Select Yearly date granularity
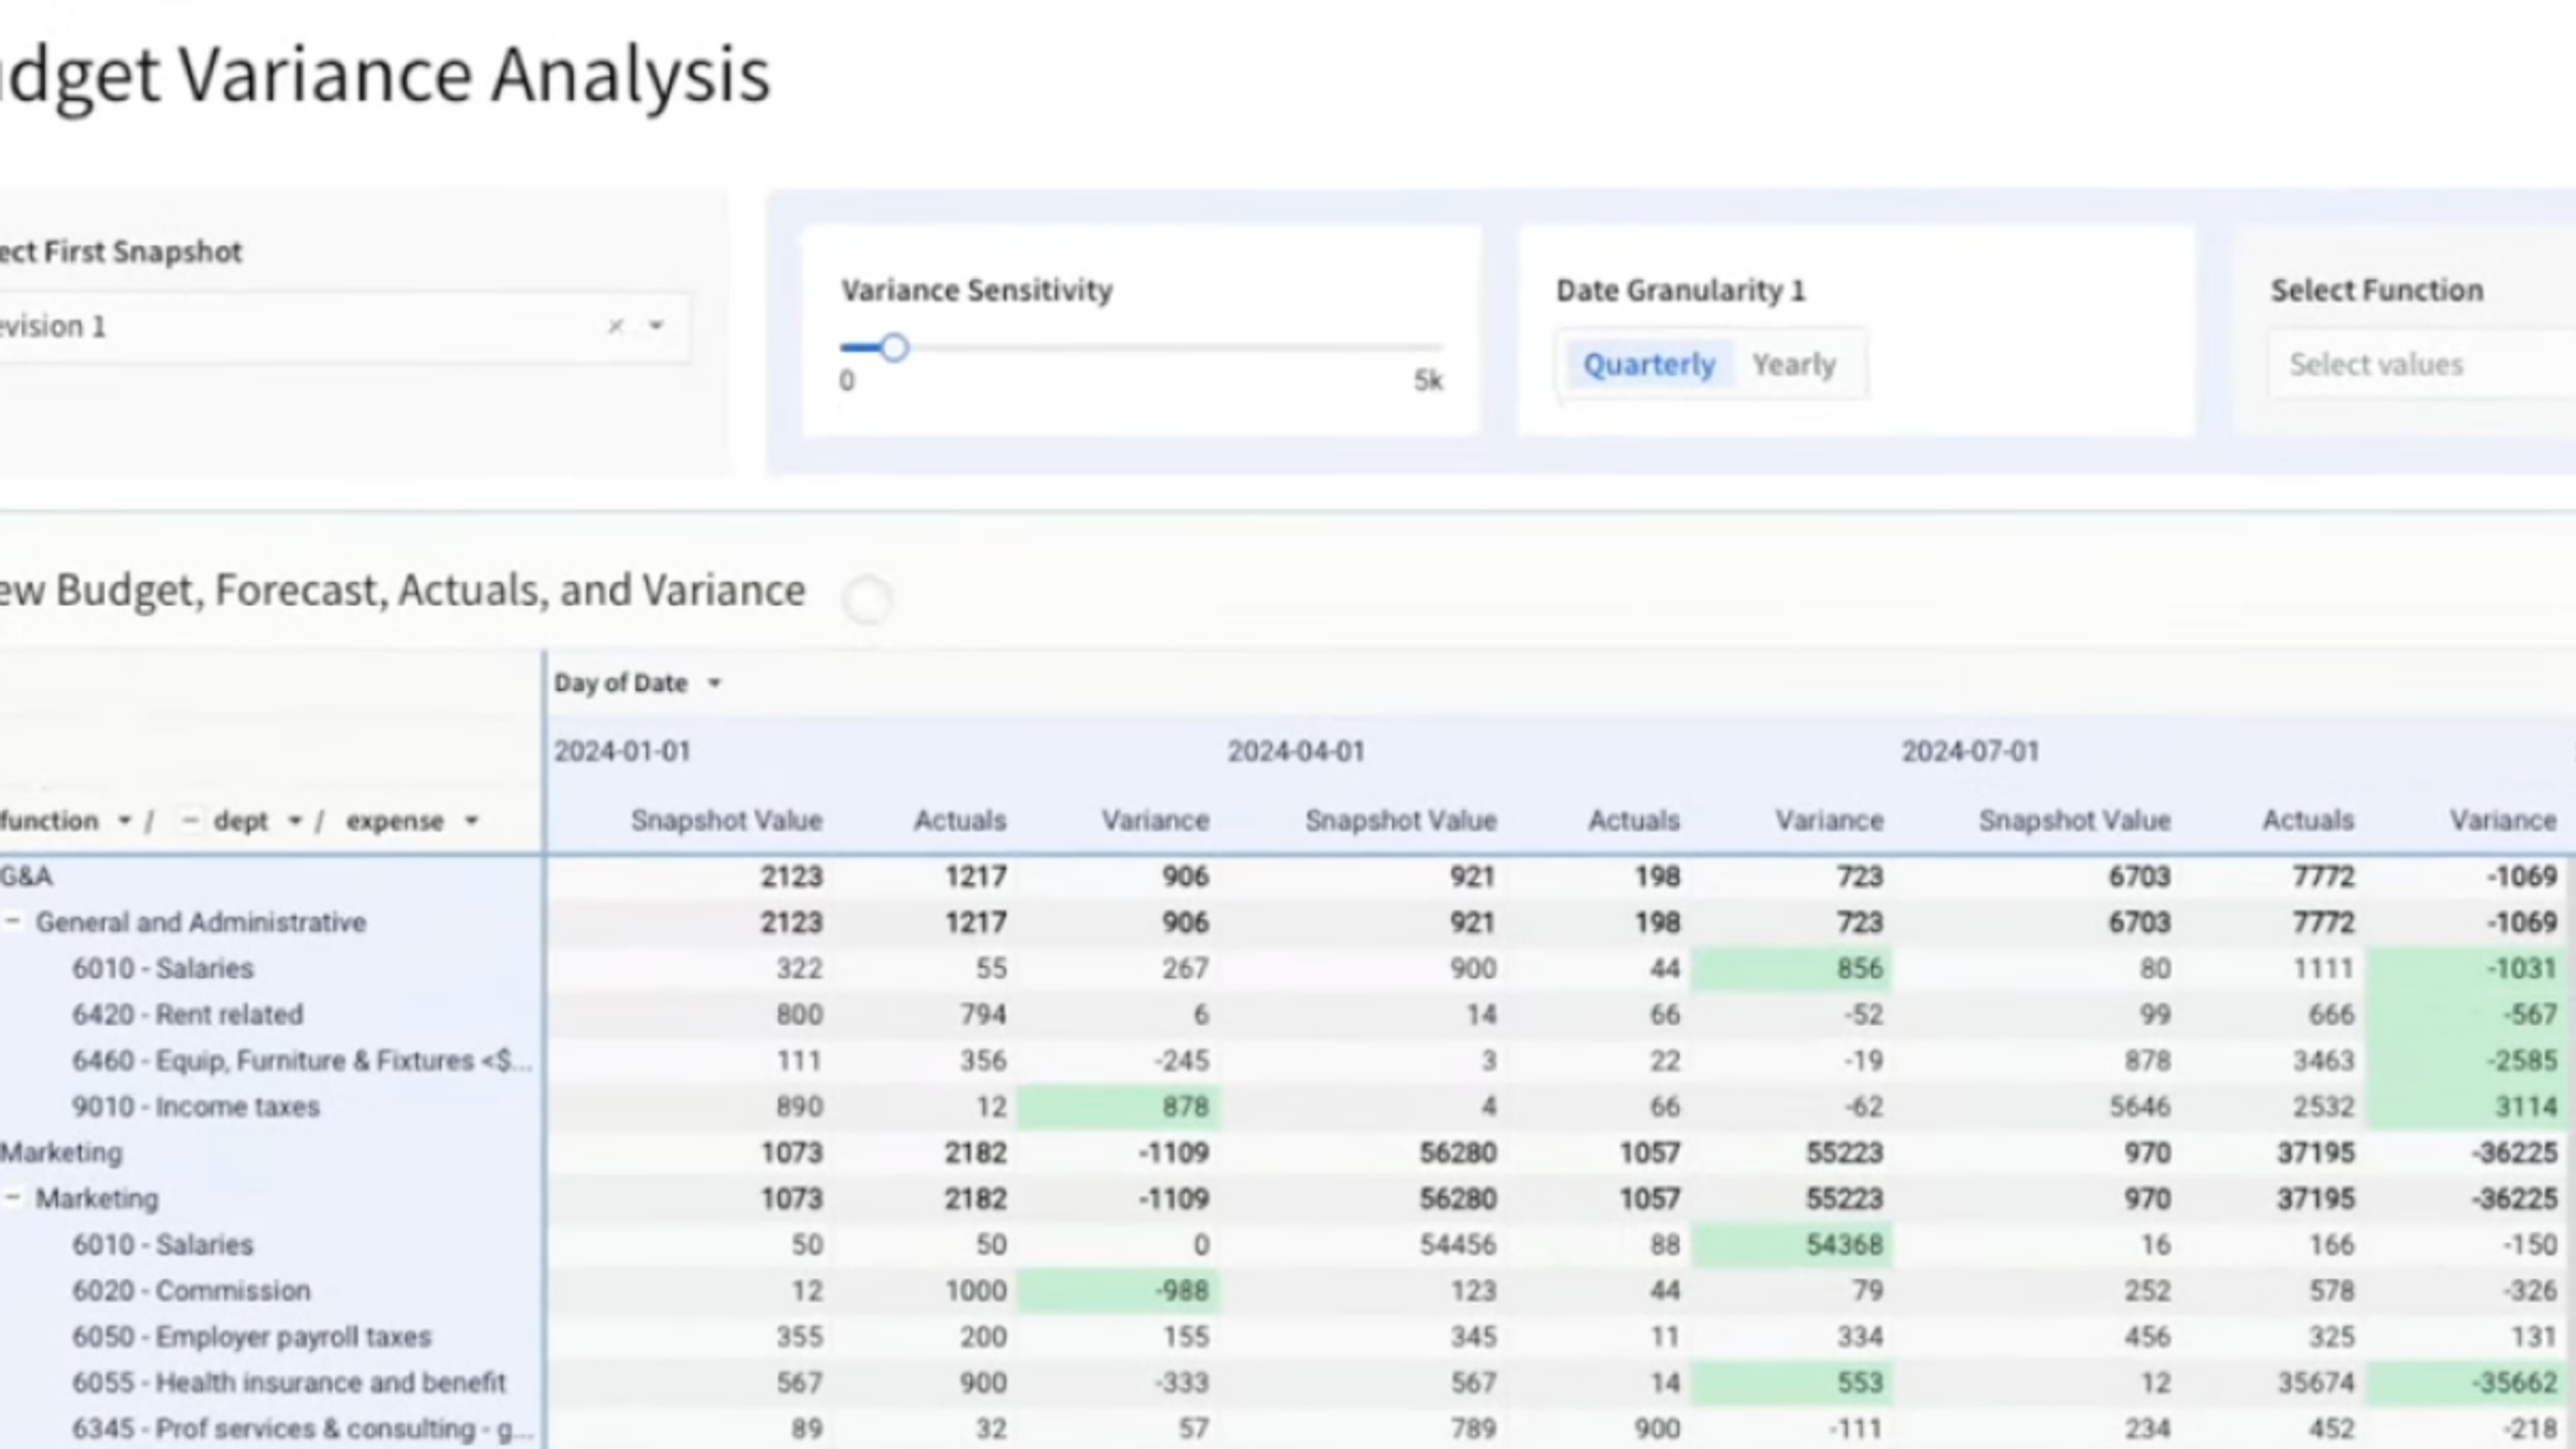 coord(1794,364)
